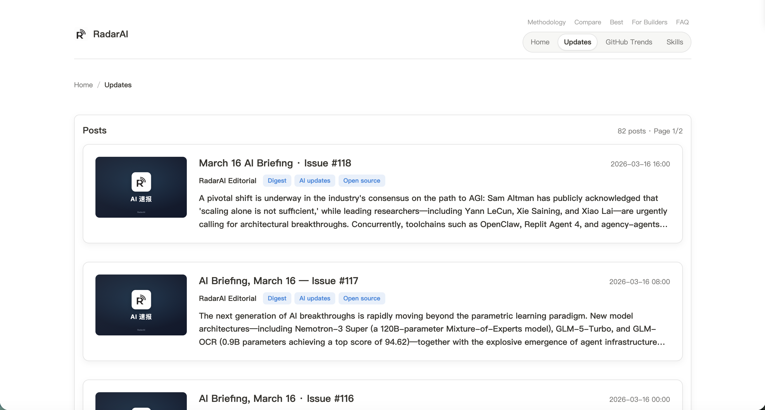The height and width of the screenshot is (410, 765).
Task: Open the Issue #116 post thumbnail
Action: 141,401
